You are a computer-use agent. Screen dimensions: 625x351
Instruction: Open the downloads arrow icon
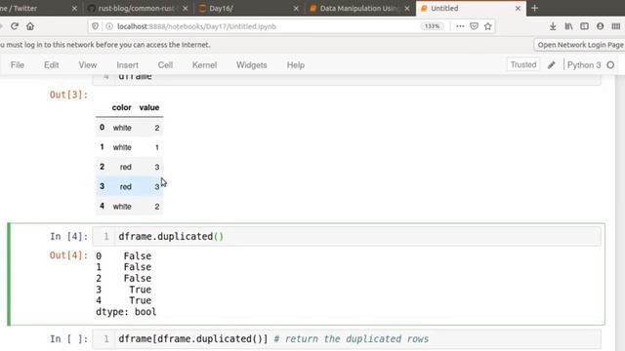tap(553, 26)
